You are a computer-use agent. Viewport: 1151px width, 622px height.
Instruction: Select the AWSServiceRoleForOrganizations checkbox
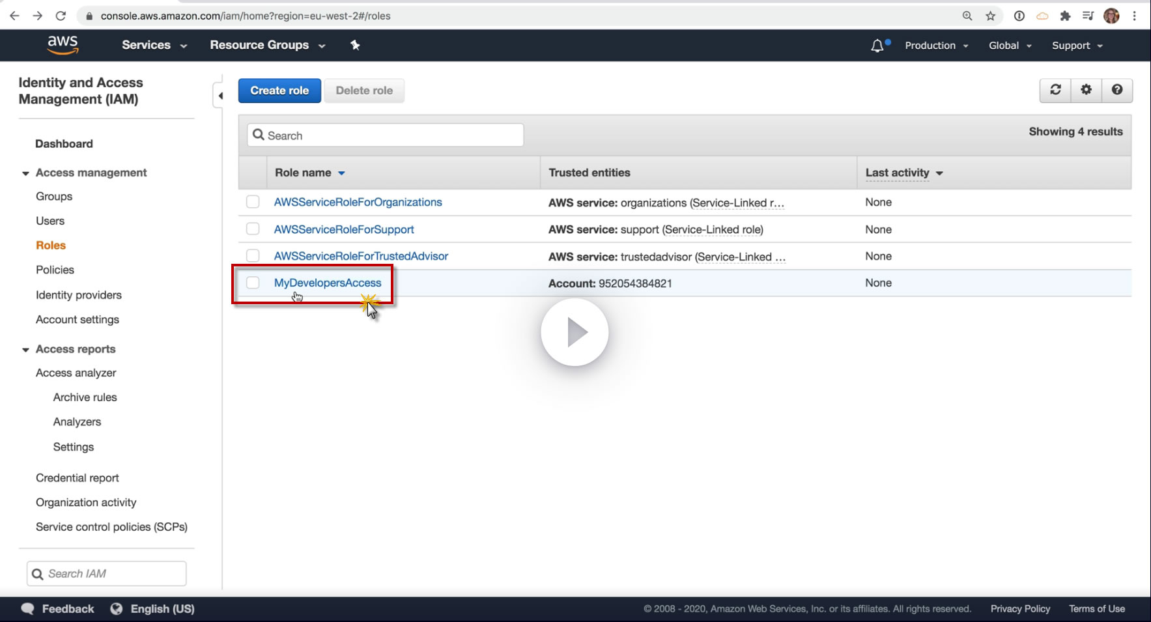(253, 202)
